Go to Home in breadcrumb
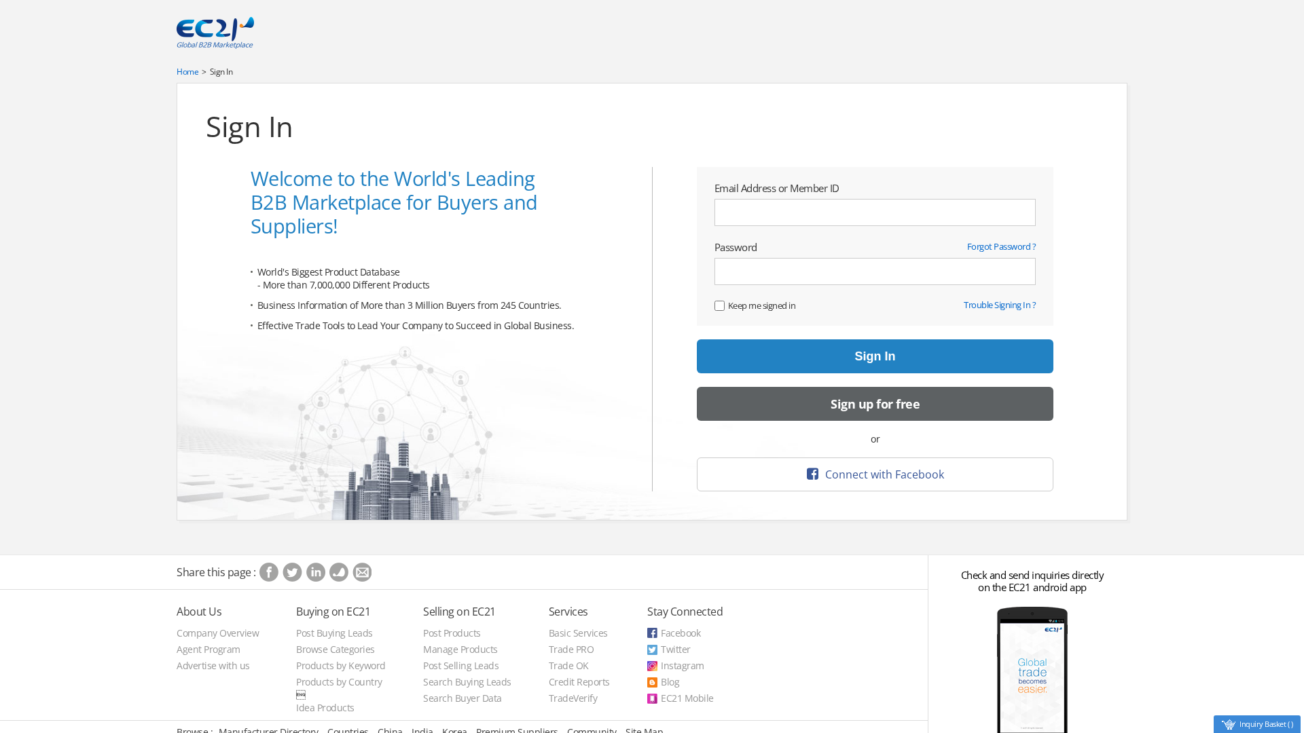This screenshot has height=733, width=1304. [187, 72]
